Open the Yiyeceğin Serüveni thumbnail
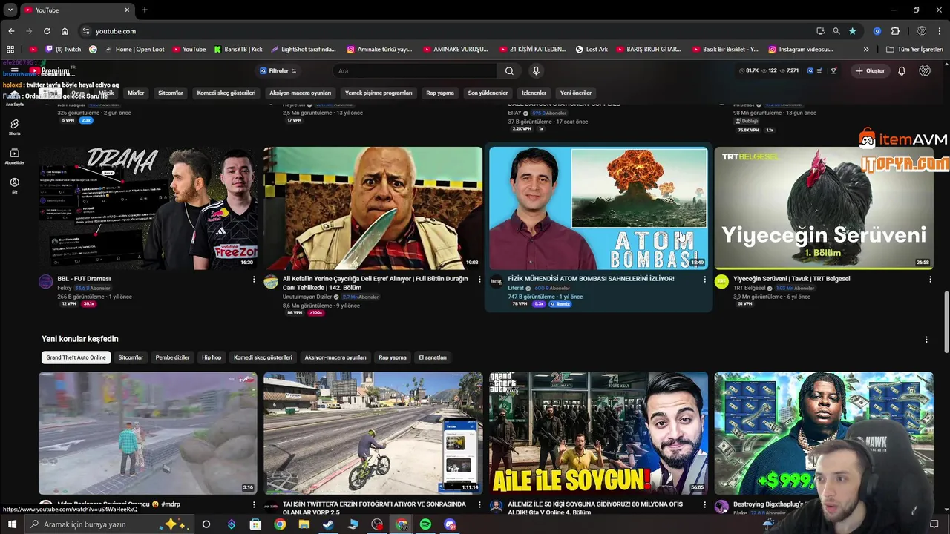The height and width of the screenshot is (534, 950). point(824,208)
